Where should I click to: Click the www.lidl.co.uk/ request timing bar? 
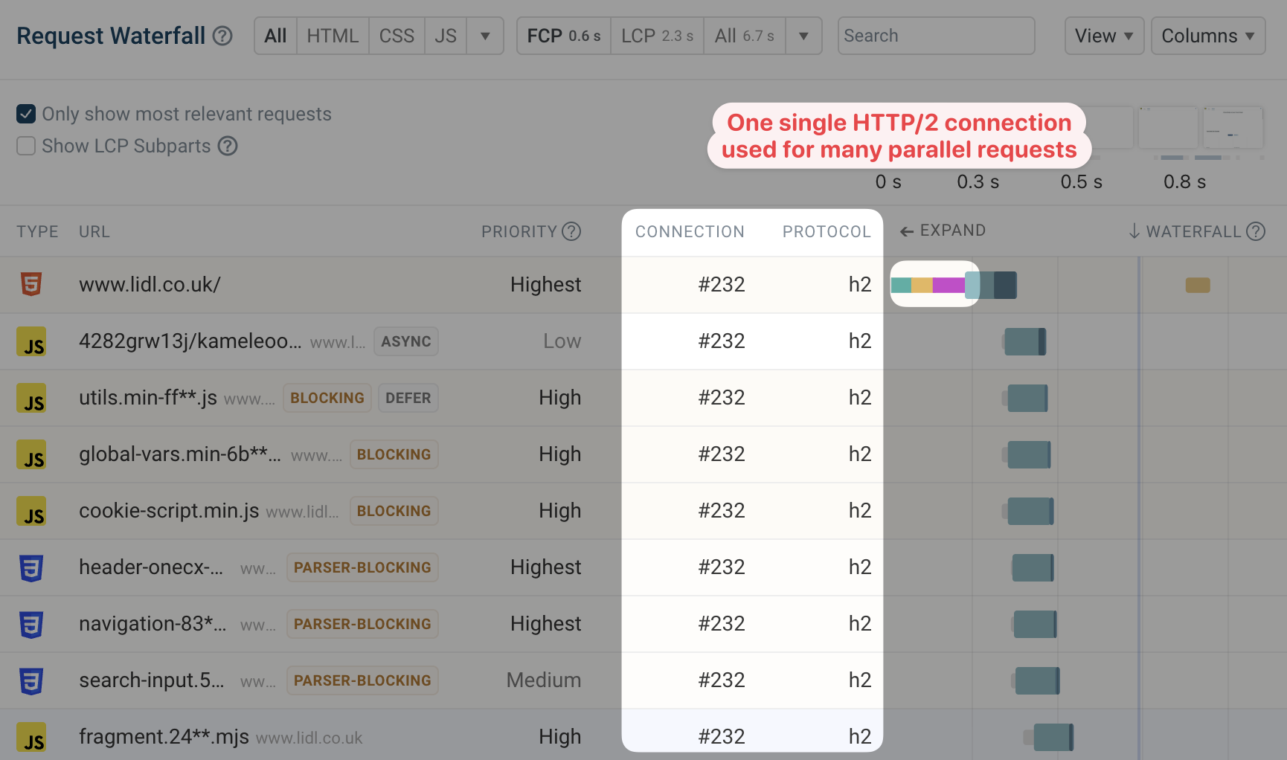click(954, 285)
